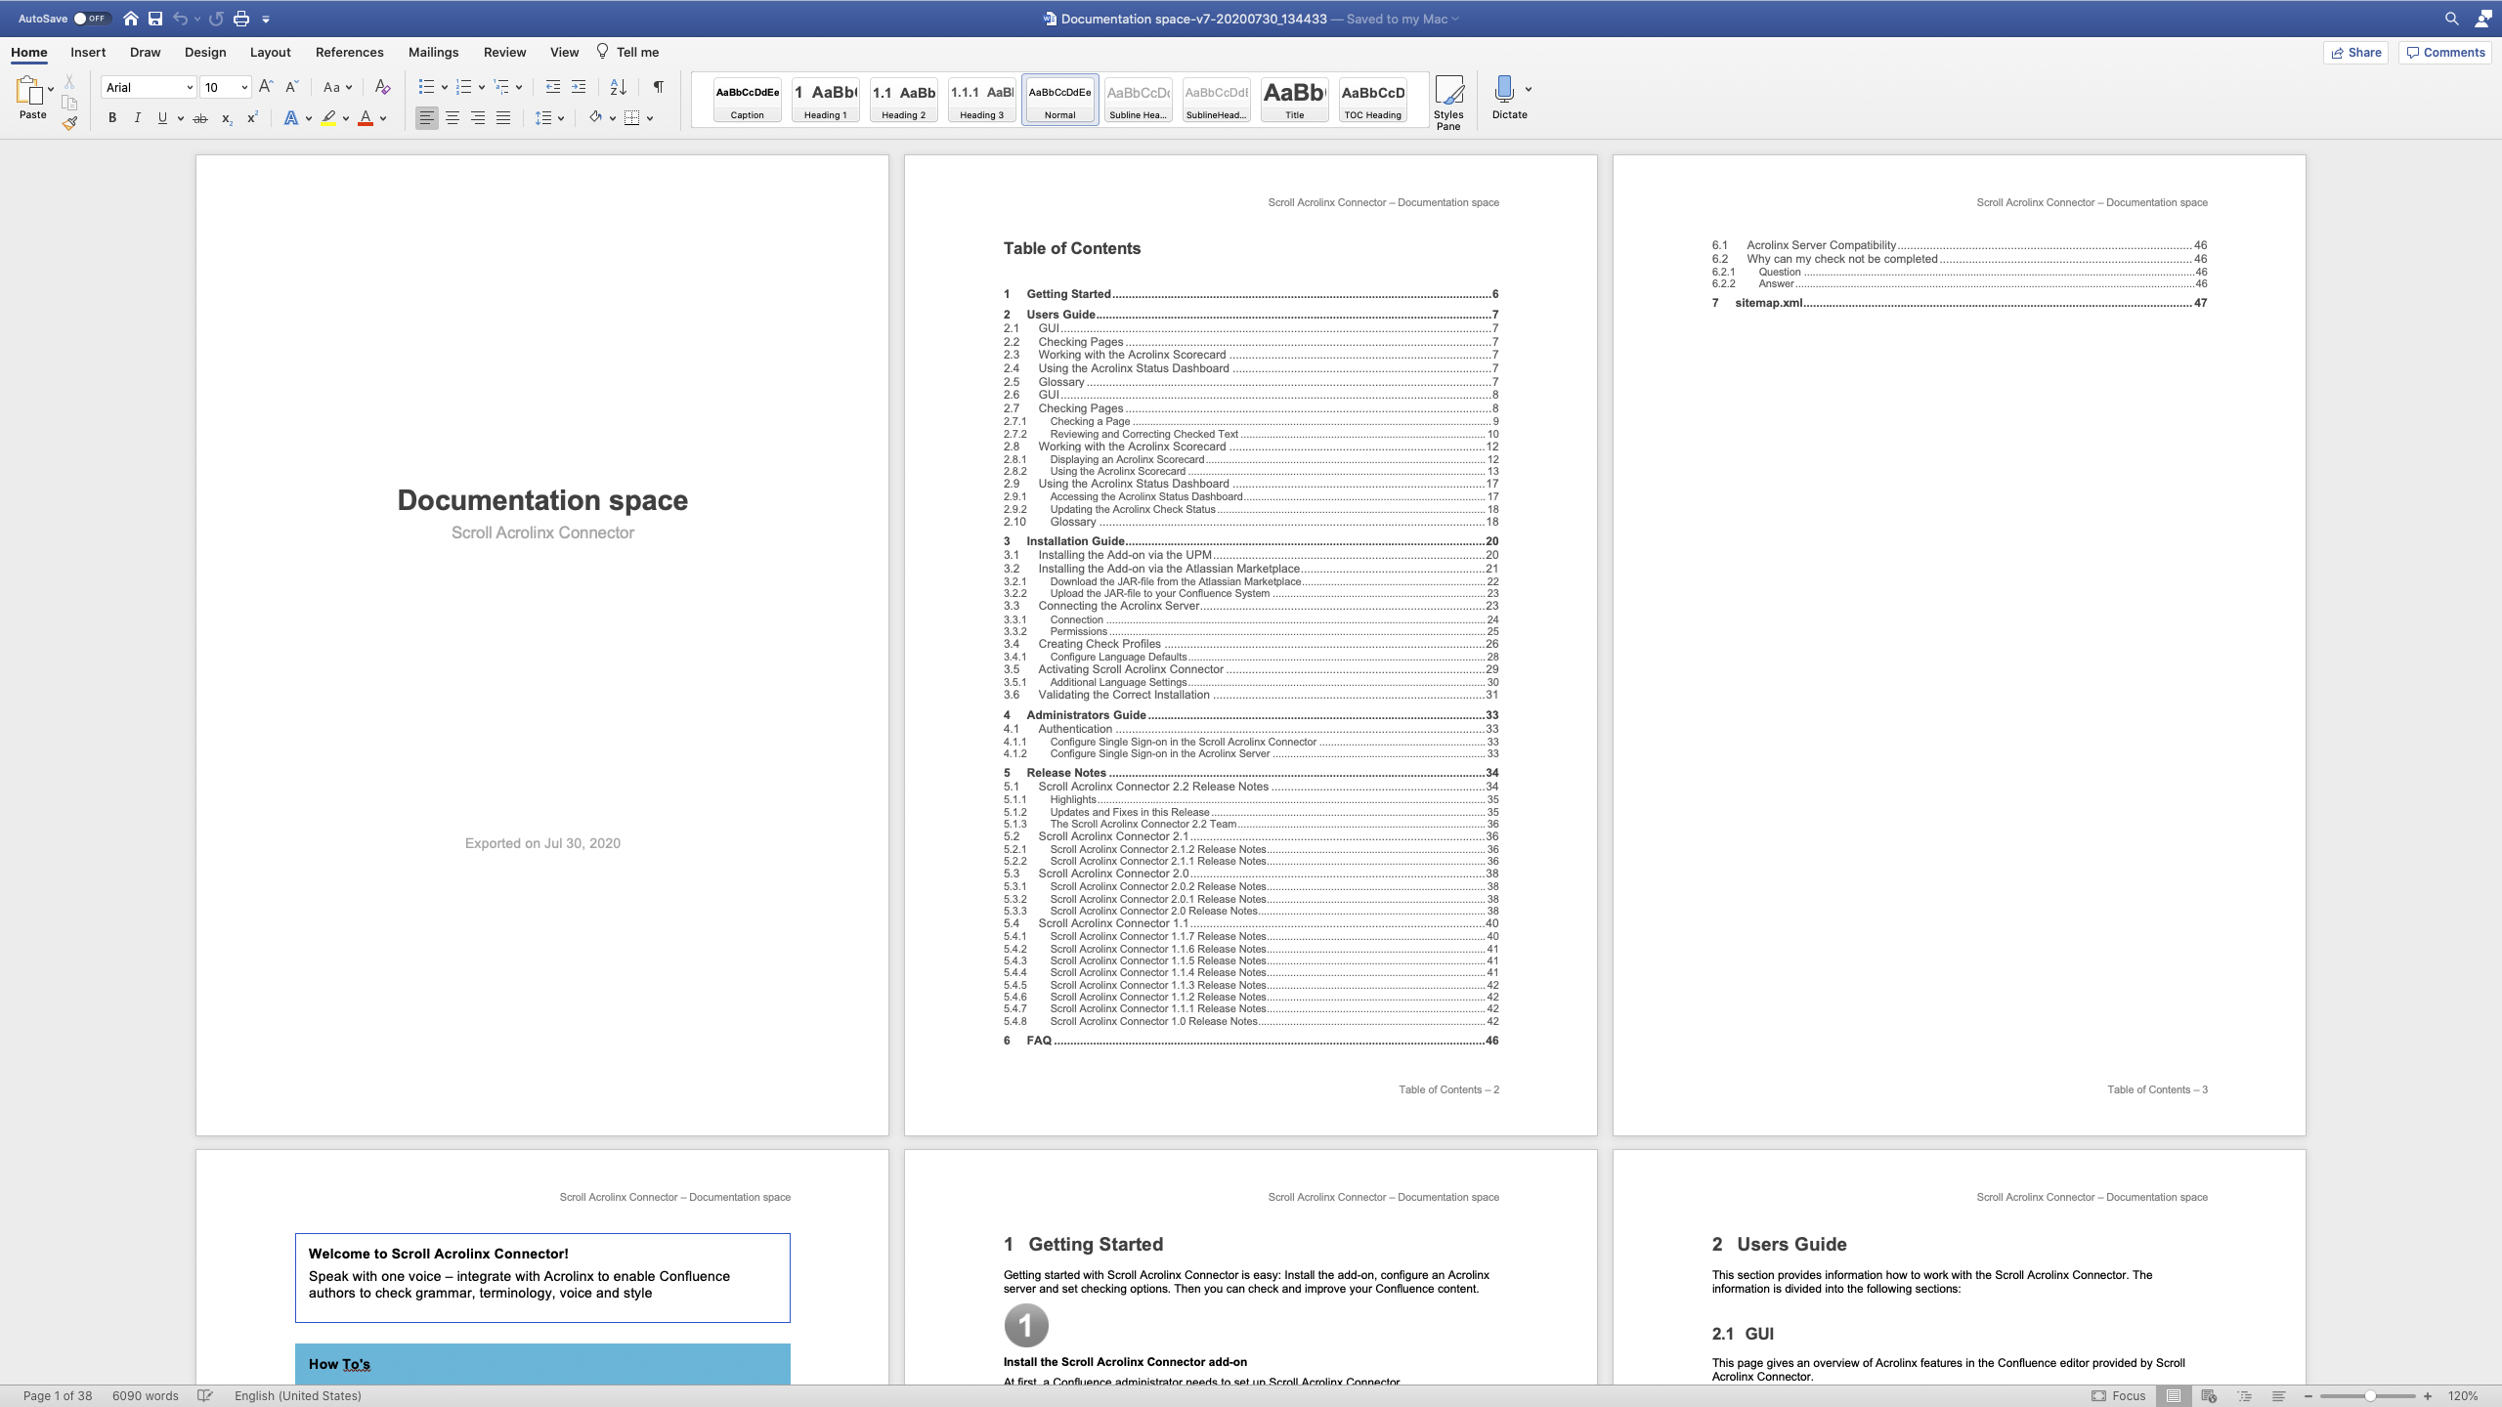Image resolution: width=2502 pixels, height=1407 pixels.
Task: Apply italic formatting
Action: pyautogui.click(x=137, y=117)
